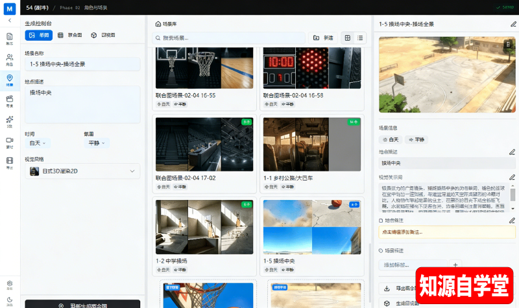
Task: Open the script page from the document sidebar icon
Action: [10, 39]
